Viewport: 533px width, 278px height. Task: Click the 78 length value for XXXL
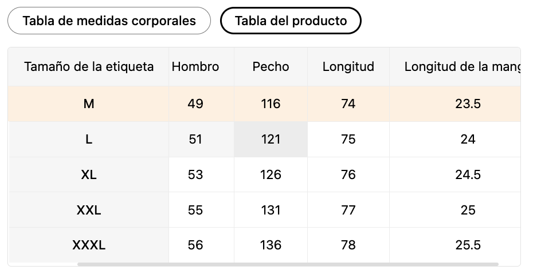(348, 245)
